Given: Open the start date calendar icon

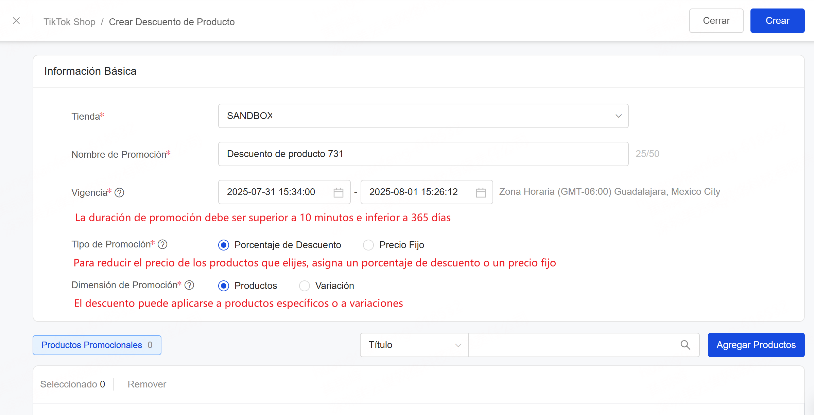Looking at the screenshot, I should pyautogui.click(x=338, y=192).
